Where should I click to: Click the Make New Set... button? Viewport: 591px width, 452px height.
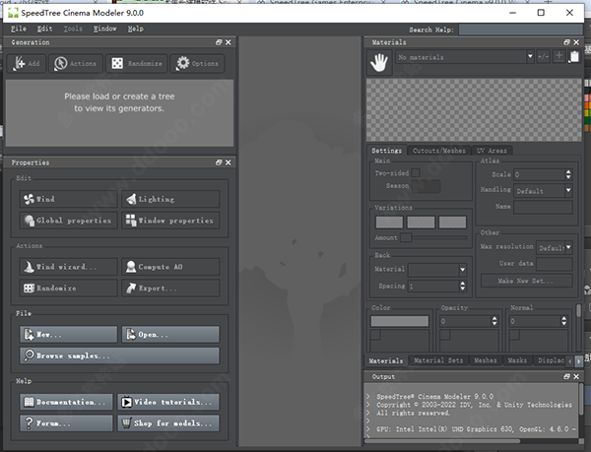coord(527,281)
